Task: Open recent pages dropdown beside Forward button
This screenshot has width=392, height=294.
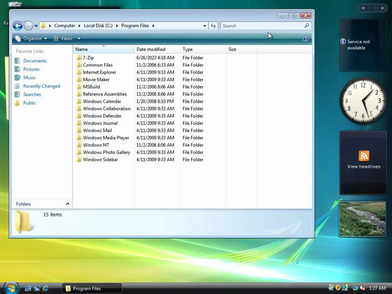Action: [36, 26]
